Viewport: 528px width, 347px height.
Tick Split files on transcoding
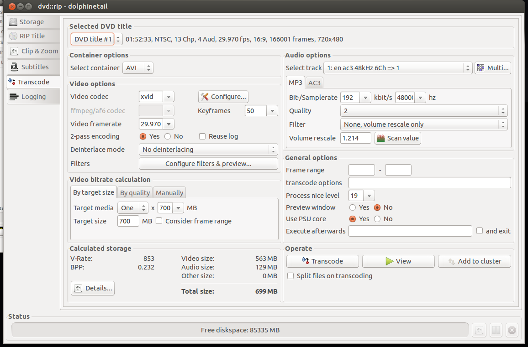(290, 276)
